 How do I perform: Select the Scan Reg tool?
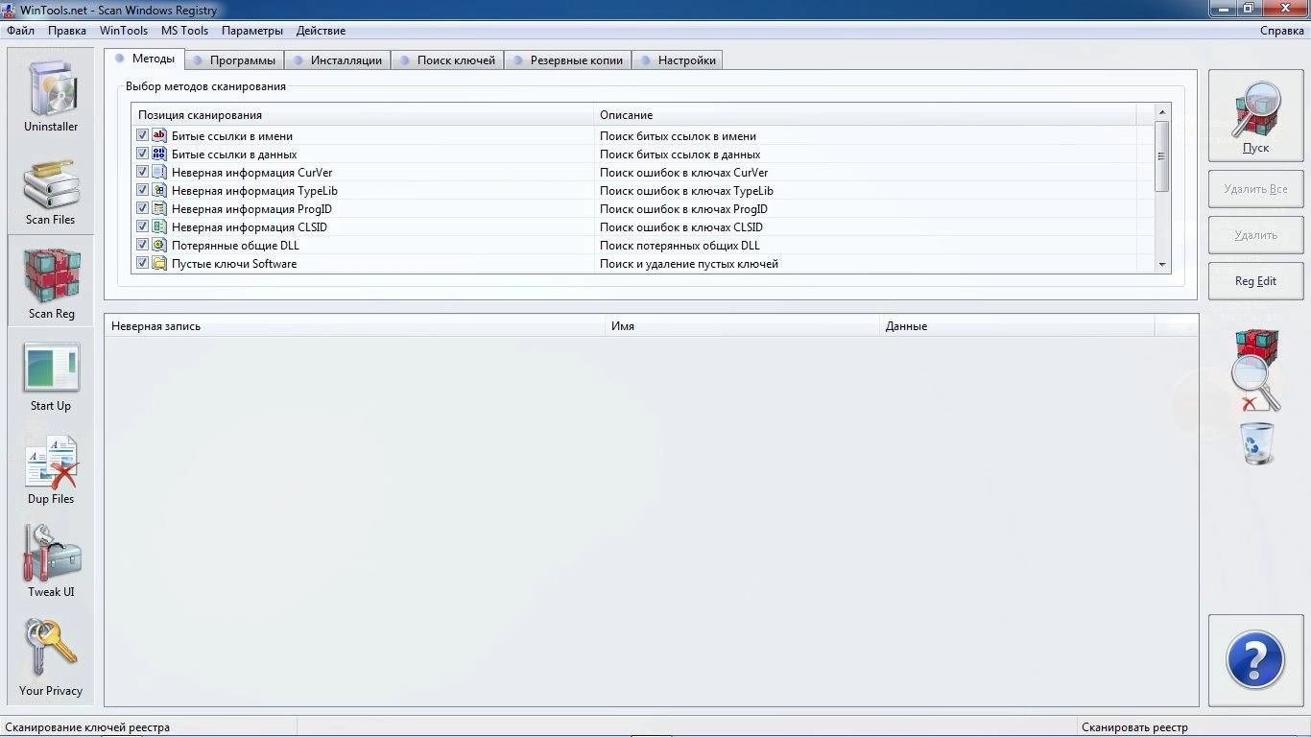(x=51, y=281)
